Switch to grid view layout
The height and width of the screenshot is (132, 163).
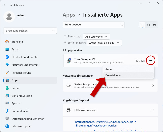coord(148,25)
